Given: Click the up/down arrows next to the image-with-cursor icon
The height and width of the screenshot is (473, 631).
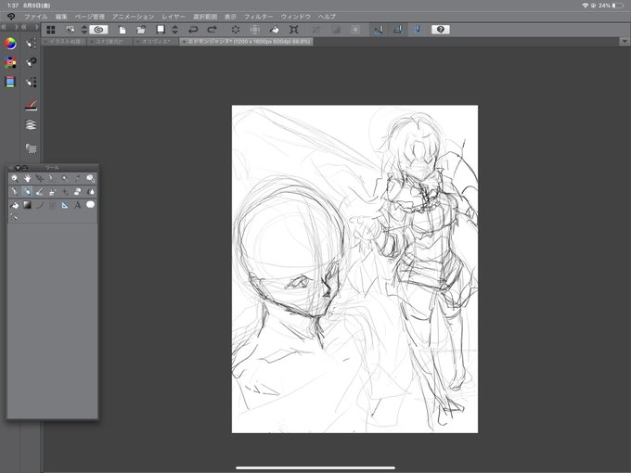Looking at the screenshot, I should point(84,30).
